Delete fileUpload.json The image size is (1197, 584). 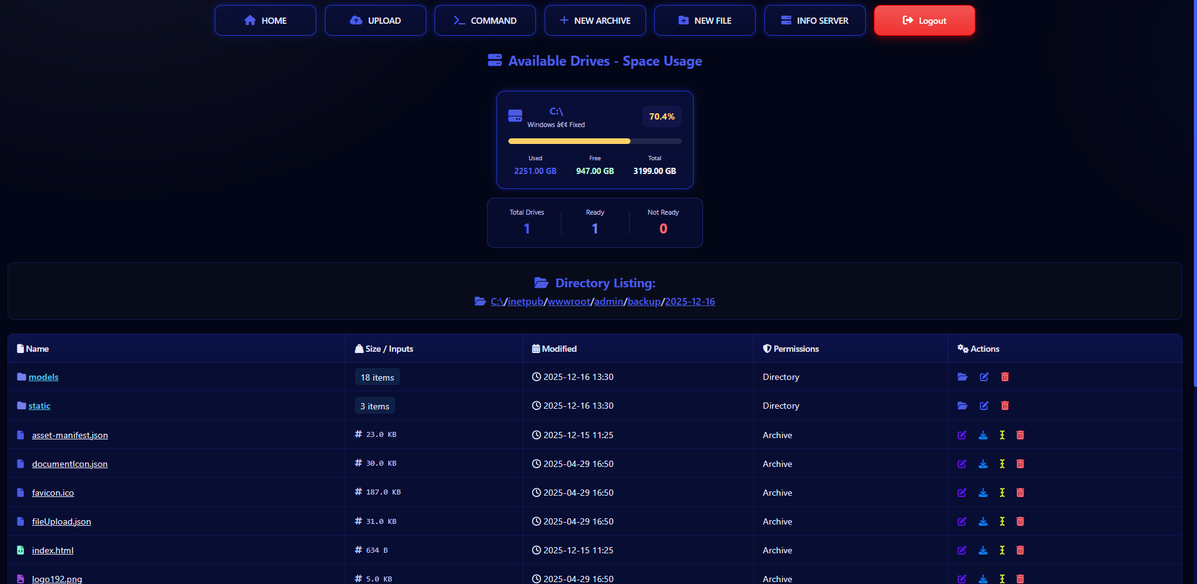(1020, 521)
